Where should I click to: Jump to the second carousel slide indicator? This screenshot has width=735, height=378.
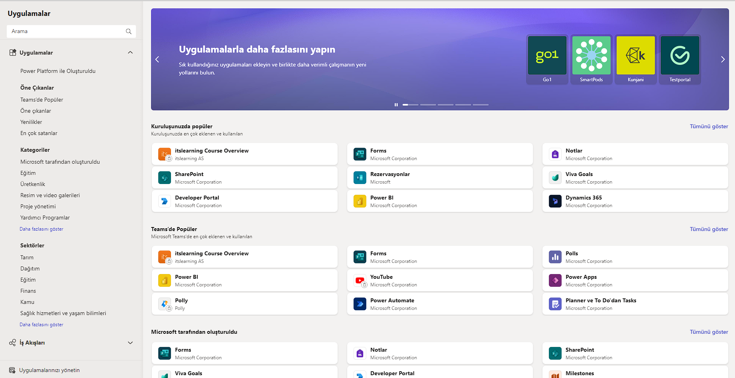click(x=428, y=105)
